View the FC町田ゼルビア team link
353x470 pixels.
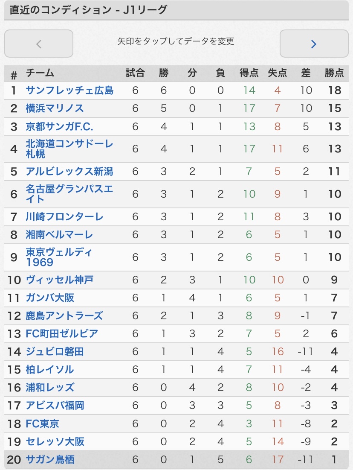(62, 333)
